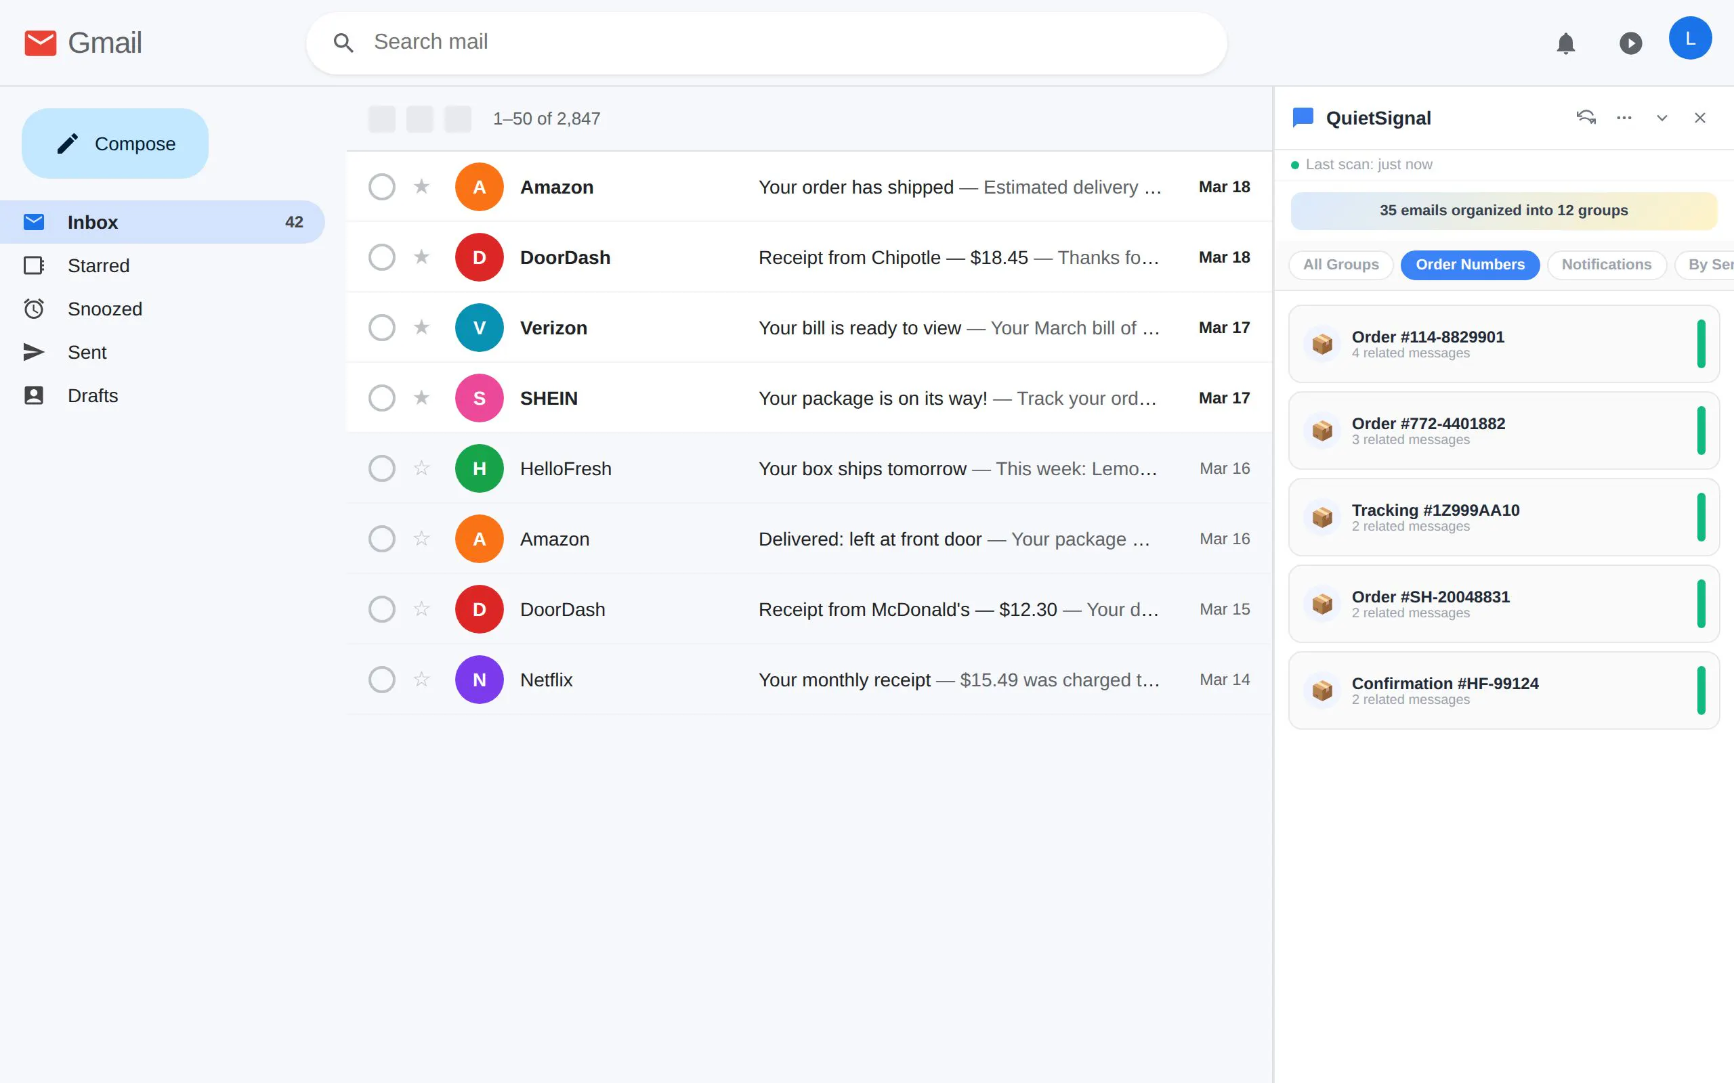Image resolution: width=1734 pixels, height=1083 pixels.
Task: Open 'Your package is on its way!' subject
Action: [872, 398]
